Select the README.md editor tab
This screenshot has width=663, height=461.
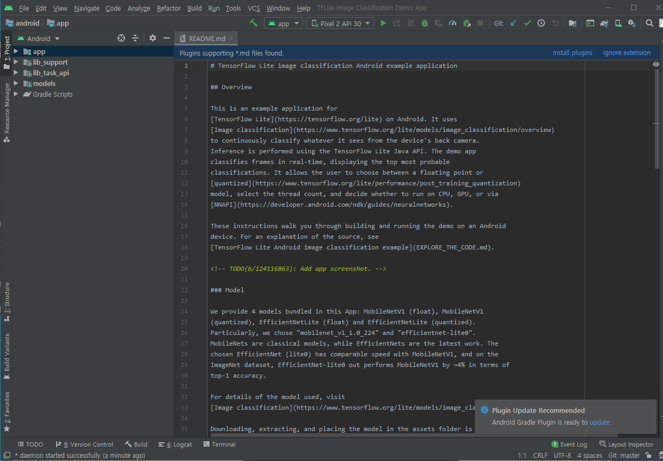pyautogui.click(x=207, y=38)
